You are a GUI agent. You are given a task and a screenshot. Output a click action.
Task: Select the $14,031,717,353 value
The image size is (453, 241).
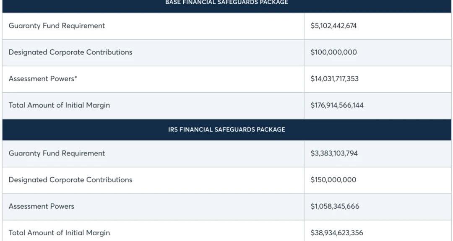click(x=334, y=79)
